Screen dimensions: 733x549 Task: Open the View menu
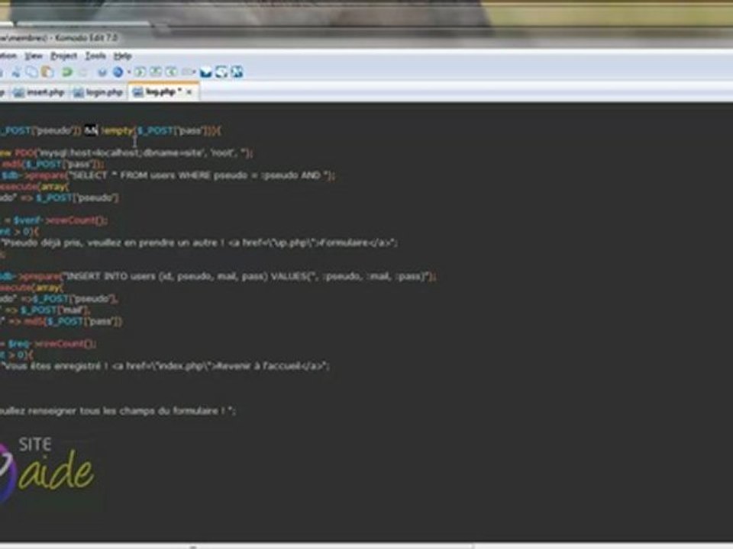coord(33,56)
